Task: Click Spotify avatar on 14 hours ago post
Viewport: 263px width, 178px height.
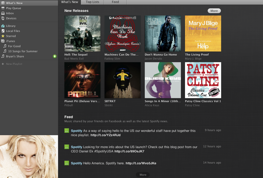Action: 67,163
